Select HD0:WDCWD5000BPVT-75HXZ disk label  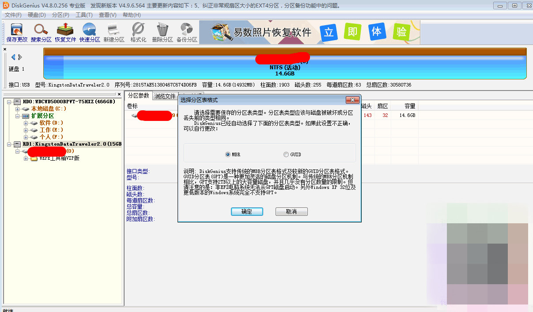(x=69, y=101)
